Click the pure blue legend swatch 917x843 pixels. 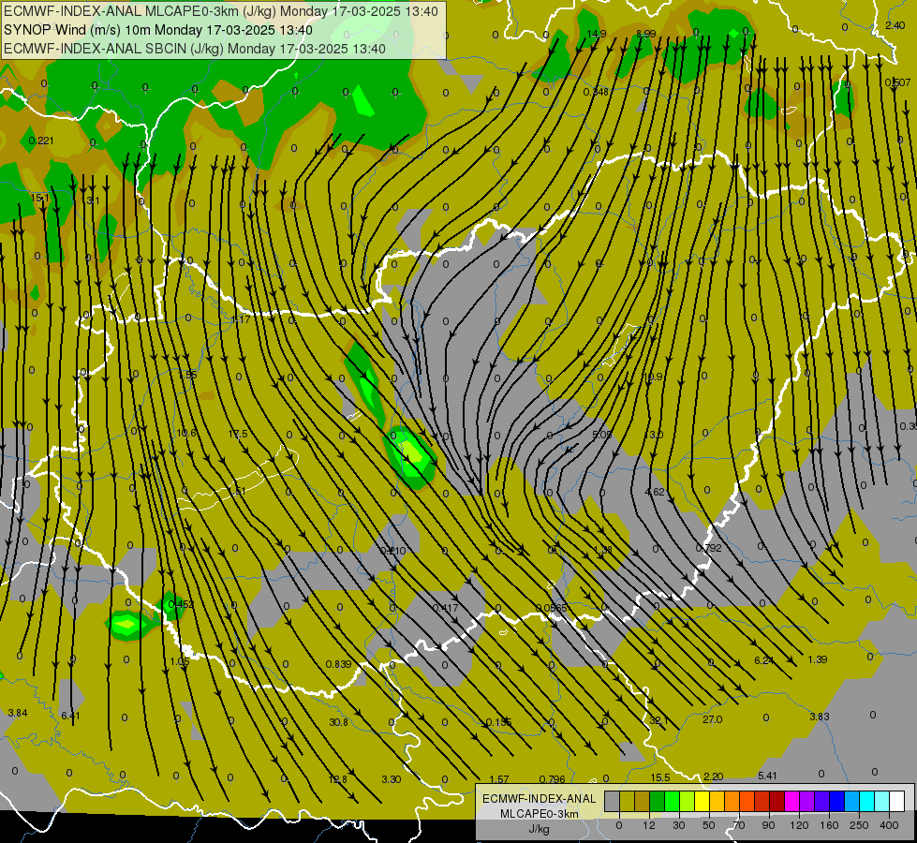(836, 801)
